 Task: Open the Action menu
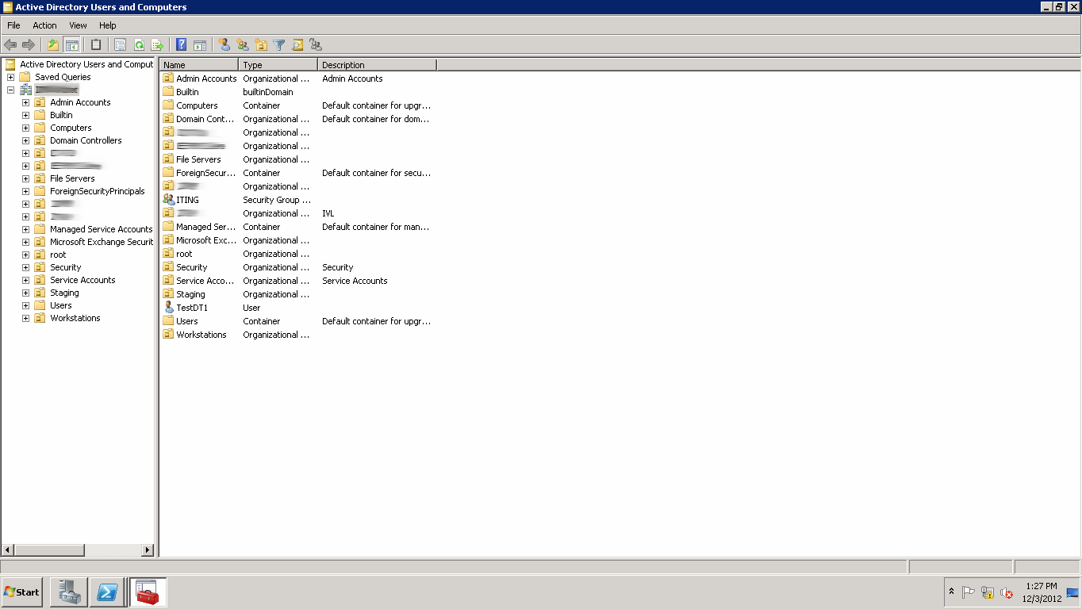pos(44,25)
